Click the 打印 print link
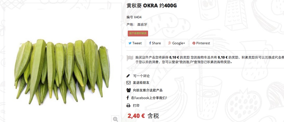This screenshot has height=122, width=284. coord(136,105)
